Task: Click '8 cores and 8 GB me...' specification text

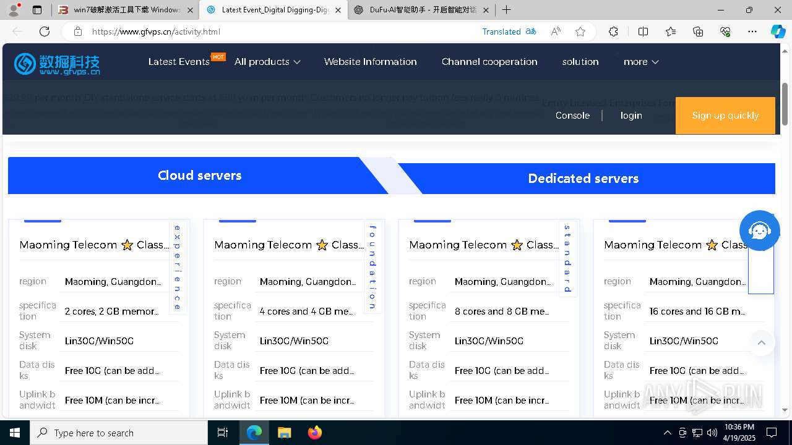Action: click(x=502, y=311)
